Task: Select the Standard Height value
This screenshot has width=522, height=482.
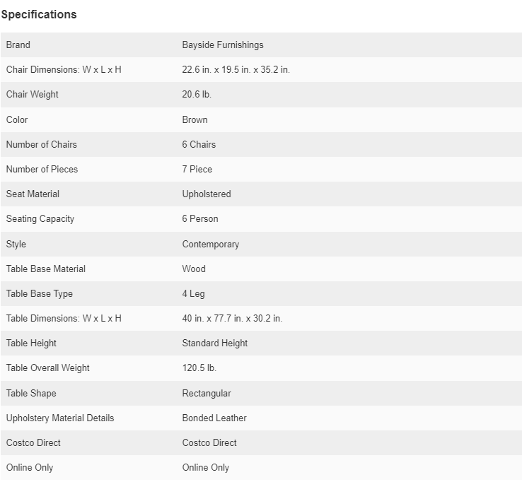Action: pos(215,343)
